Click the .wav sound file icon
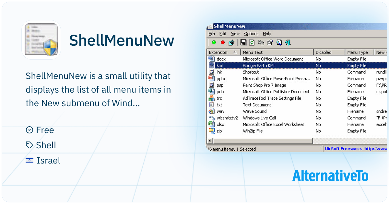The height and width of the screenshot is (204, 389). pos(212,111)
